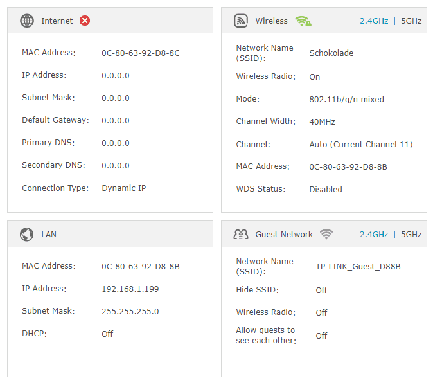The height and width of the screenshot is (385, 433).
Task: Click the Schokolade SSID value
Action: point(331,53)
